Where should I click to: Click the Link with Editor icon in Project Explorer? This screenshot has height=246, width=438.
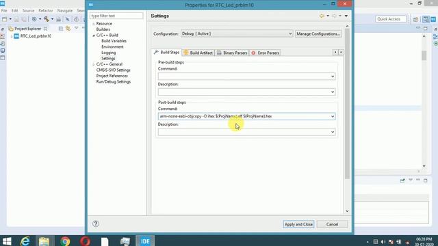(x=68, y=29)
